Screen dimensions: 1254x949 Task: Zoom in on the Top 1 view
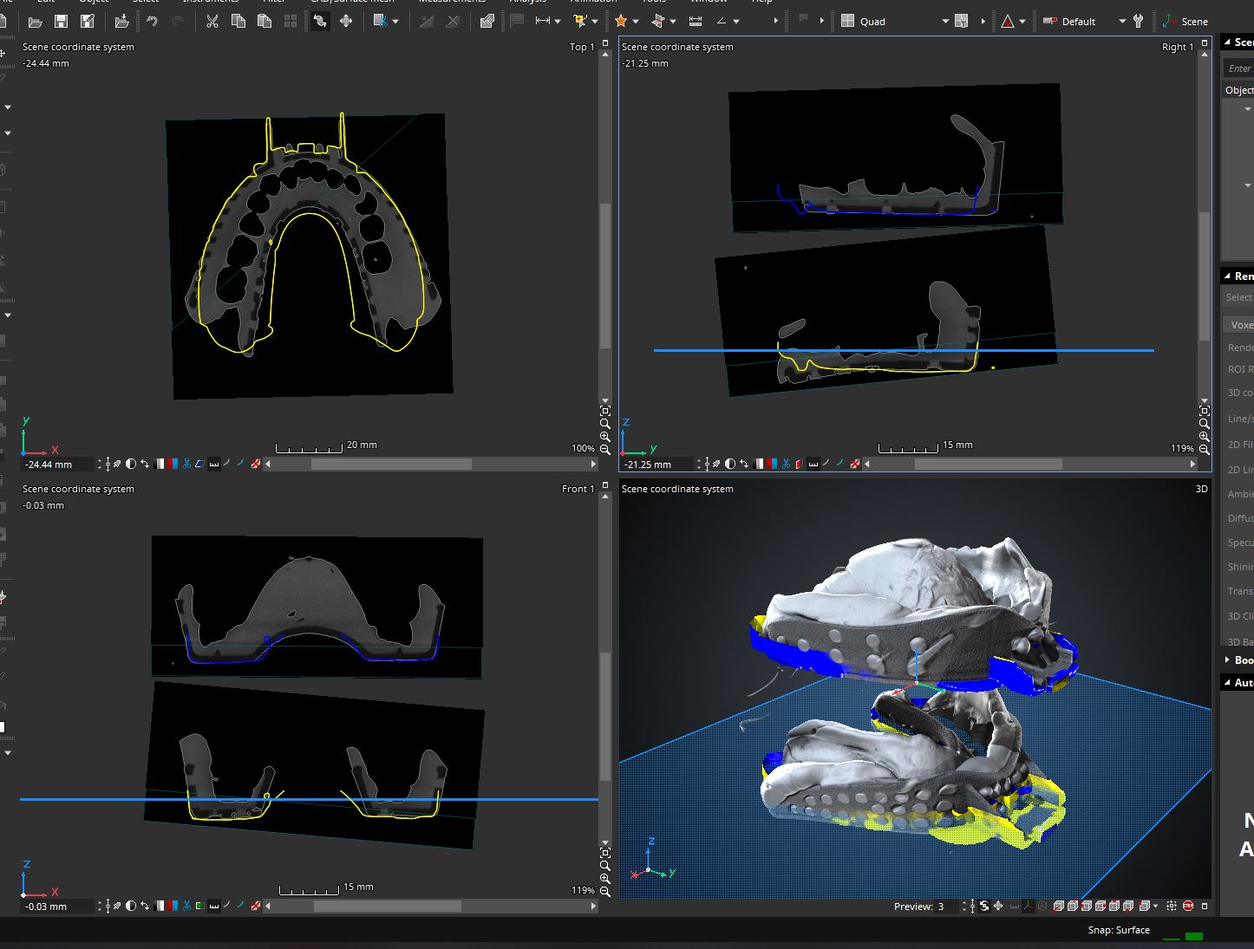[605, 437]
